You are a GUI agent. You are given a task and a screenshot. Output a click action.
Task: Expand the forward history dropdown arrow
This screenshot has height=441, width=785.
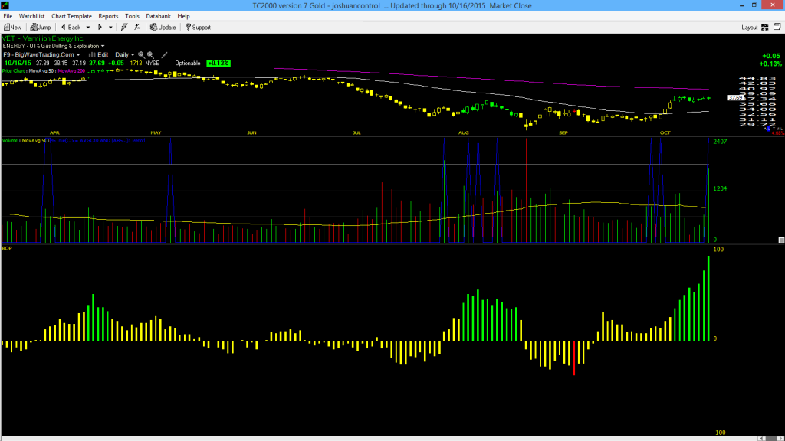[x=110, y=28]
